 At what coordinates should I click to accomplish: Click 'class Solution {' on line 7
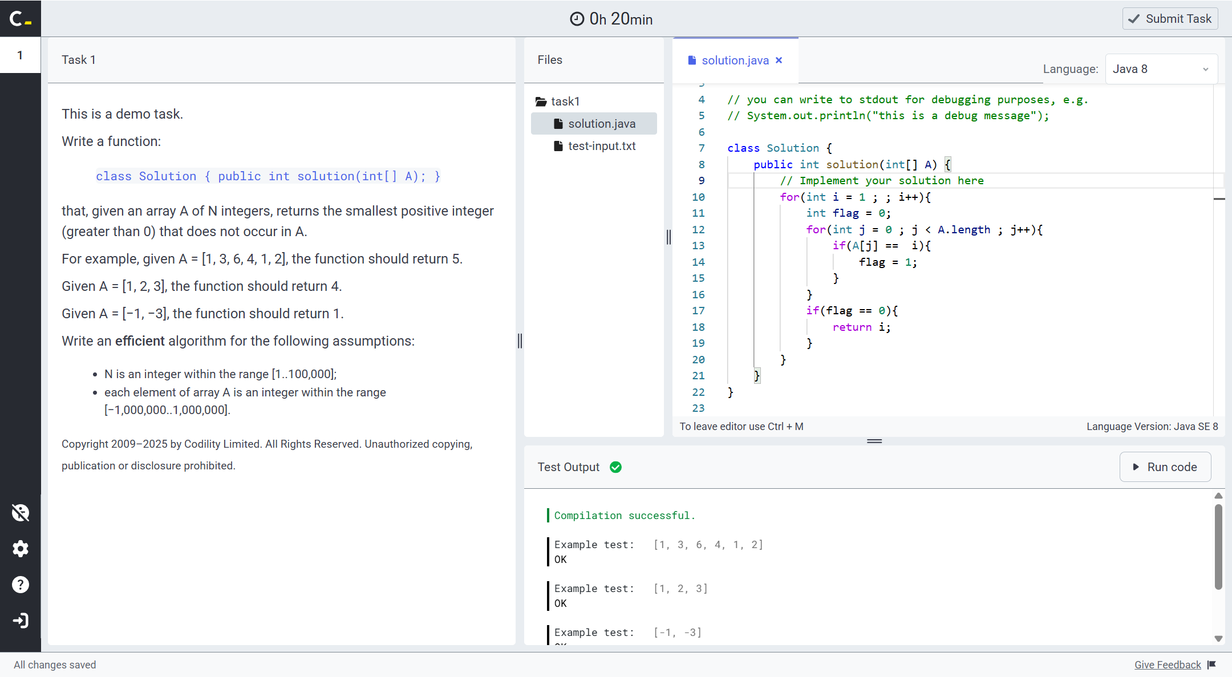pos(780,148)
